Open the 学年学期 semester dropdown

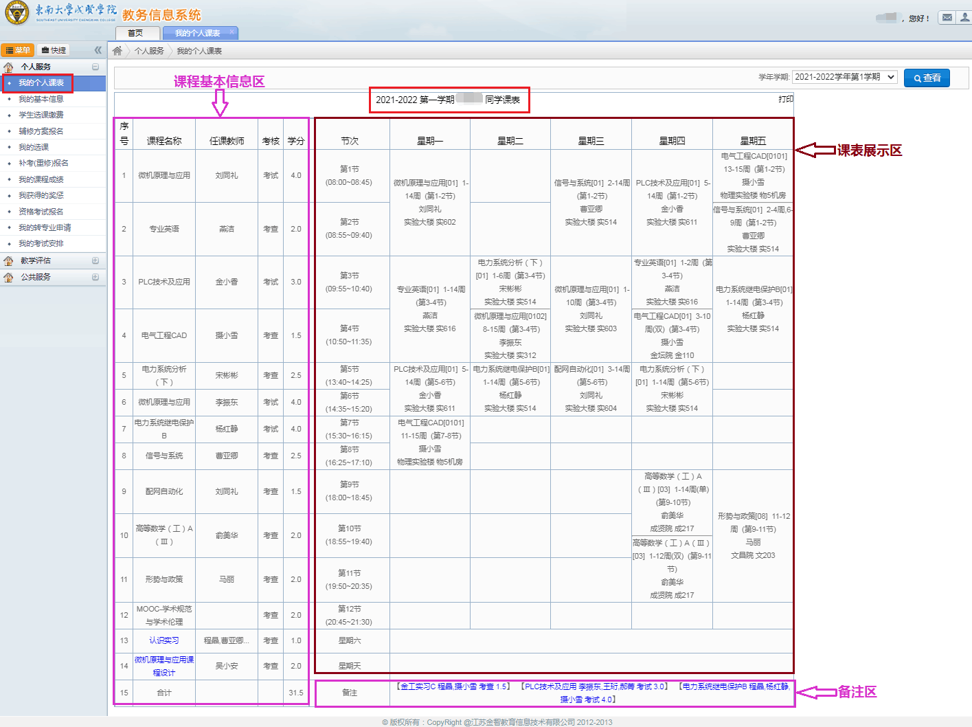(x=845, y=77)
